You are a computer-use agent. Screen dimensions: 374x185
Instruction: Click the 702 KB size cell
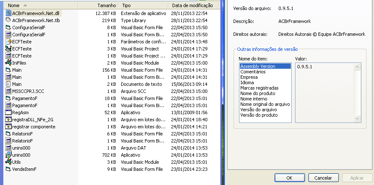pyautogui.click(x=109, y=155)
